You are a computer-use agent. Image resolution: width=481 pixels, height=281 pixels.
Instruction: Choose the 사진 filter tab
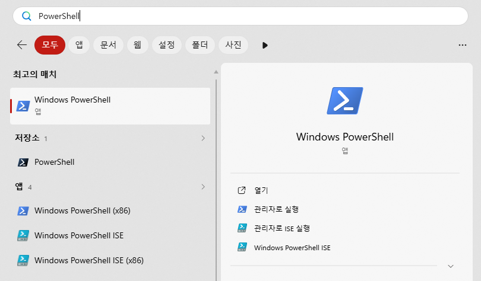(x=233, y=45)
